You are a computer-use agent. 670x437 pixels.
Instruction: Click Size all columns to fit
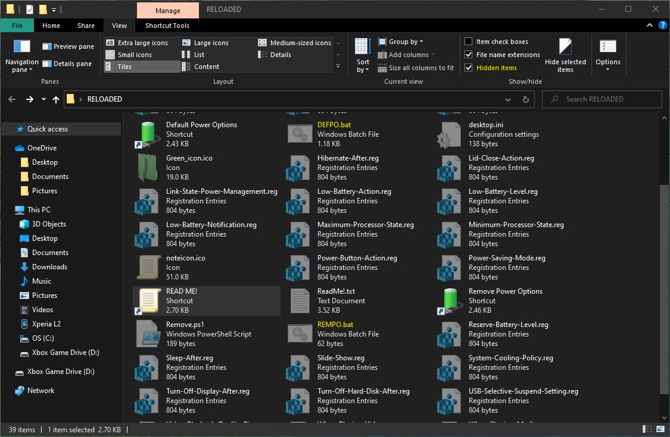coord(416,68)
